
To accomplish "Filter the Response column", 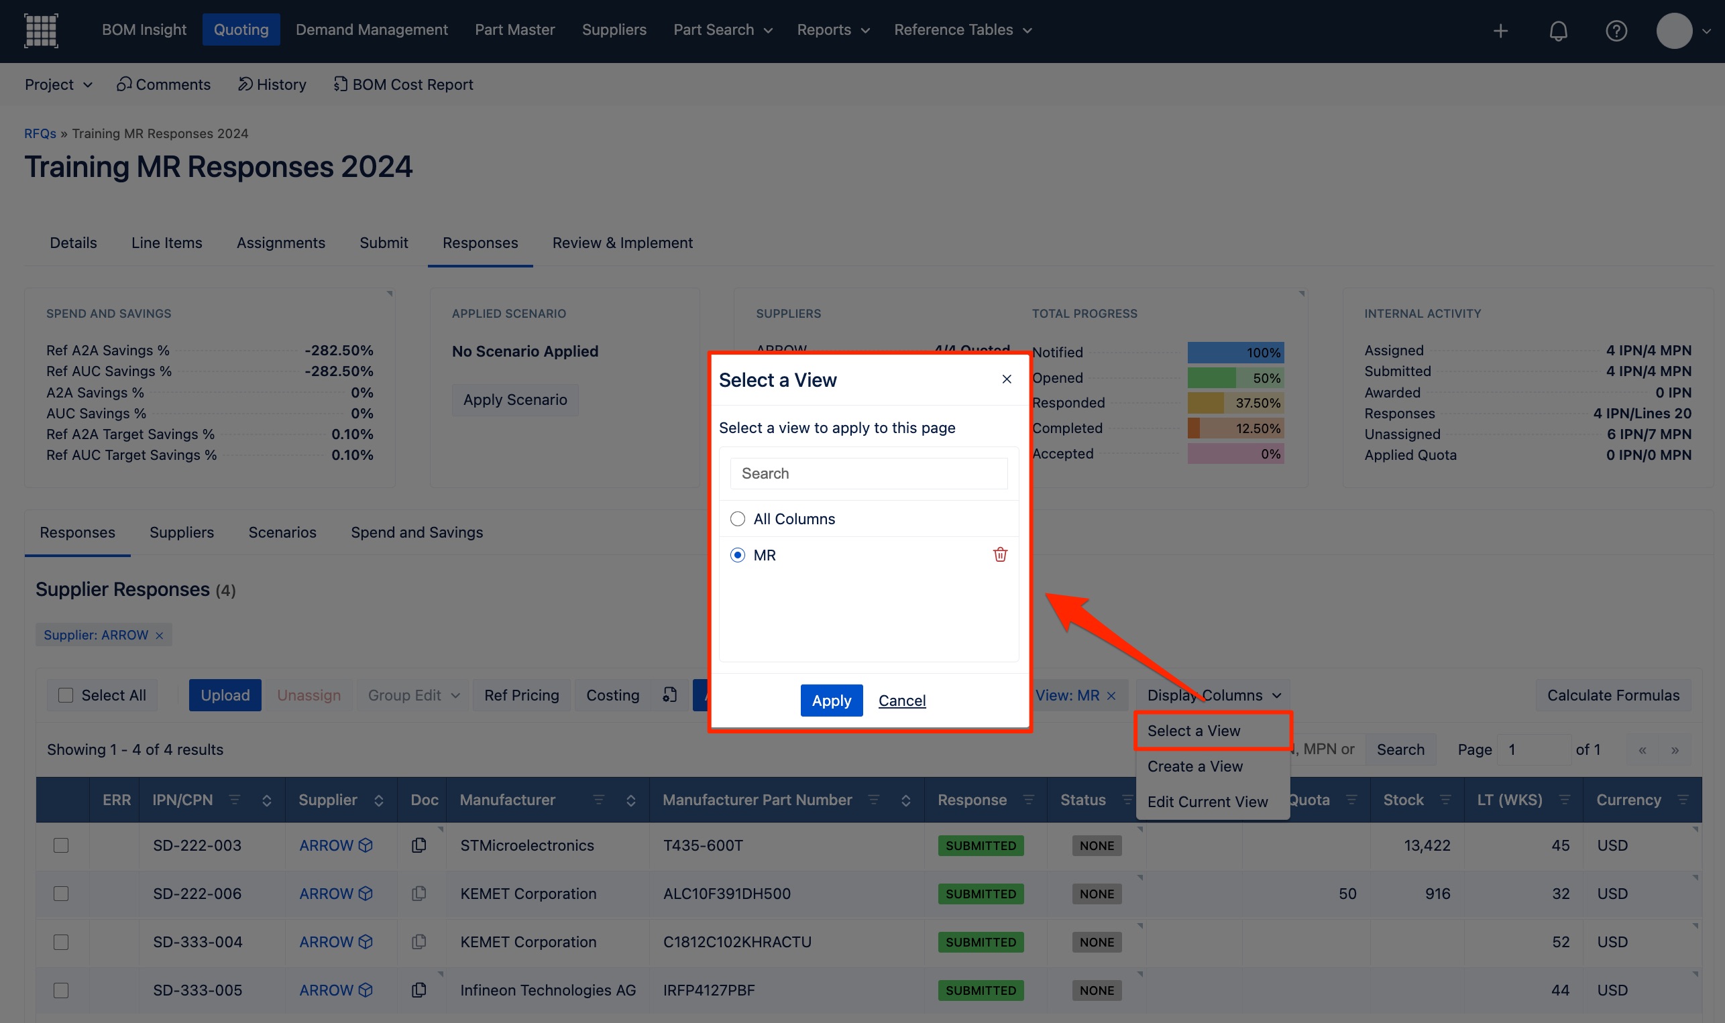I will [1029, 800].
